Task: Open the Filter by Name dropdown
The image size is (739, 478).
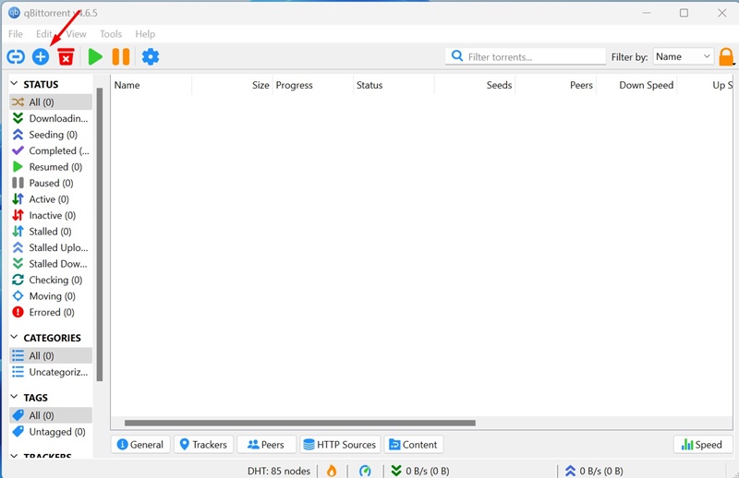Action: pyautogui.click(x=683, y=56)
